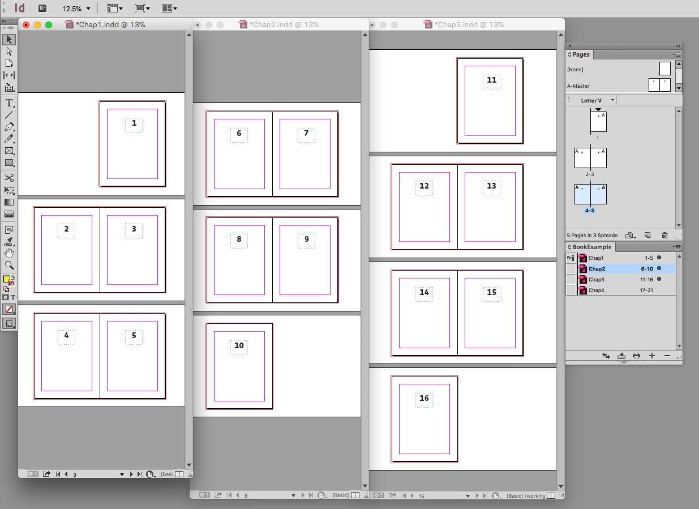Image resolution: width=699 pixels, height=509 pixels.
Task: Switch to the BookExample panel tab
Action: (590, 247)
